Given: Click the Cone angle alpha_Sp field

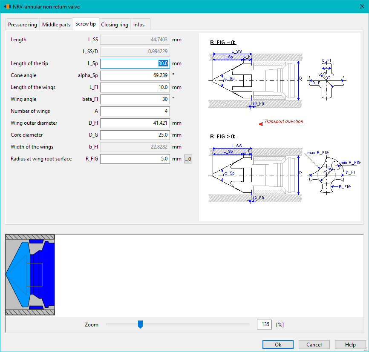Looking at the screenshot, I should coord(135,75).
